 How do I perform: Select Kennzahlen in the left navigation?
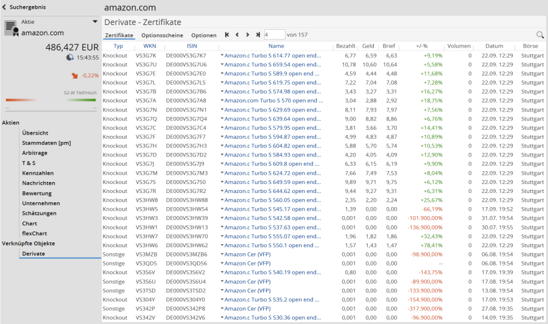pos(38,173)
